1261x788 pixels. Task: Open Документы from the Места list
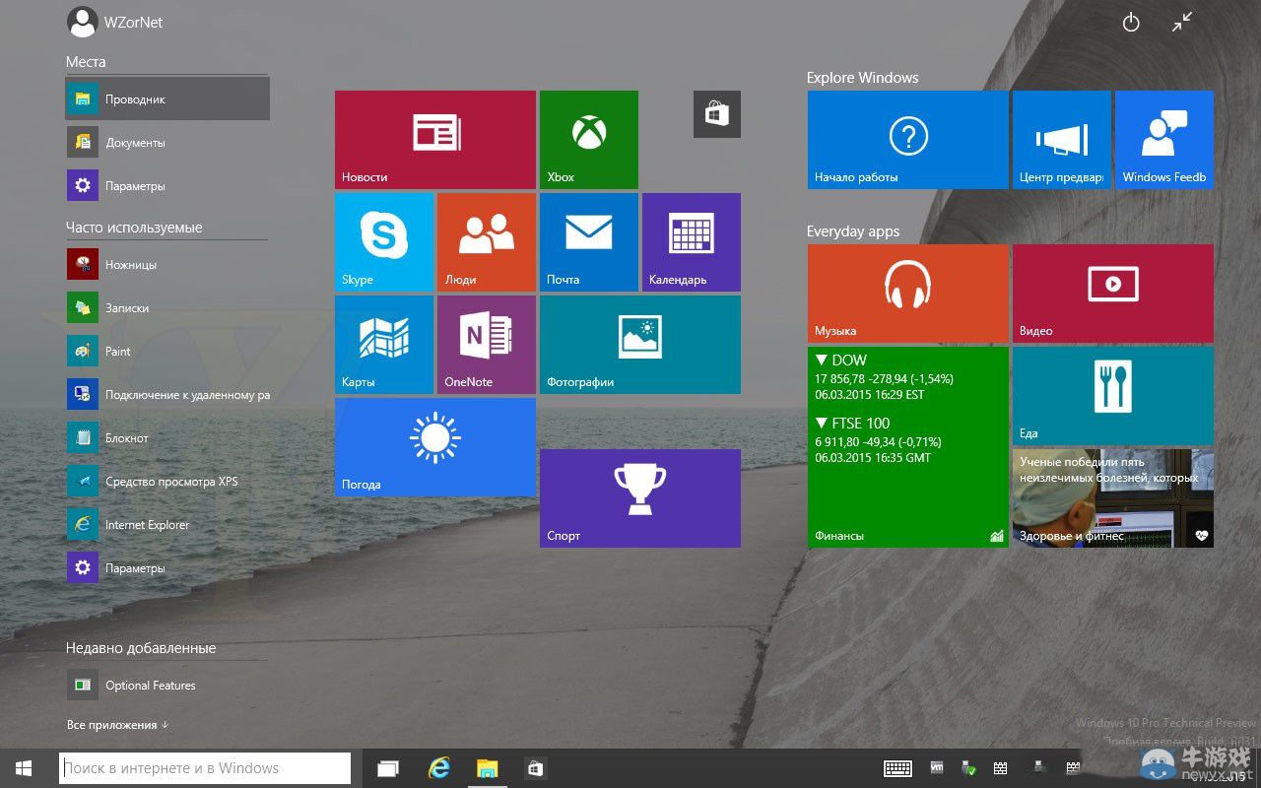click(x=167, y=142)
